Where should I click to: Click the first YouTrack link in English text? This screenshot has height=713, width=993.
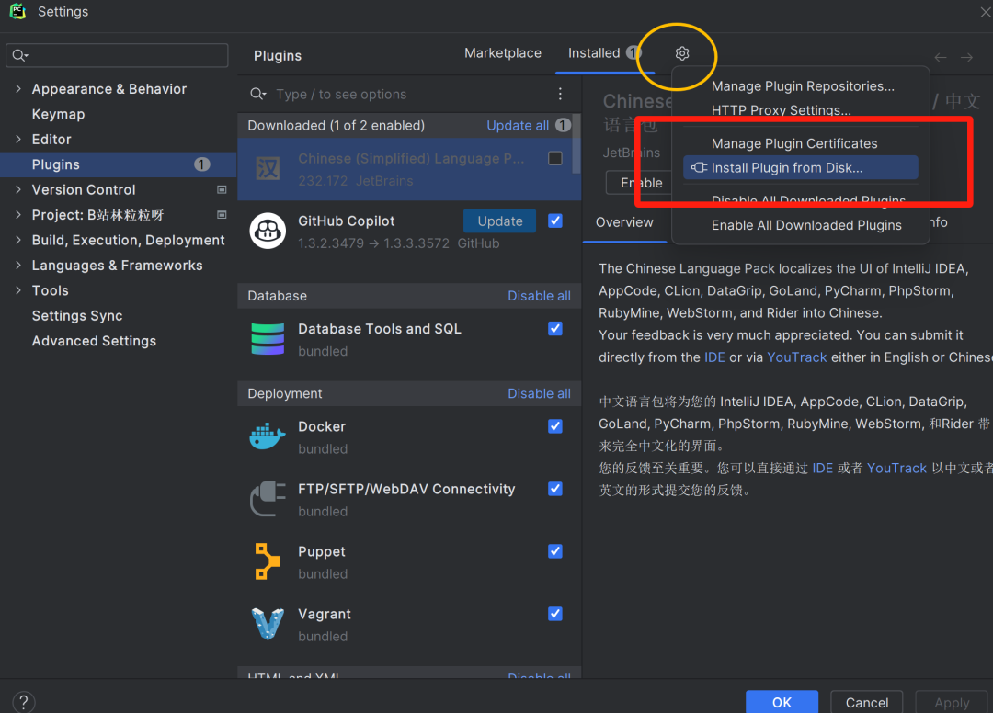click(x=796, y=357)
